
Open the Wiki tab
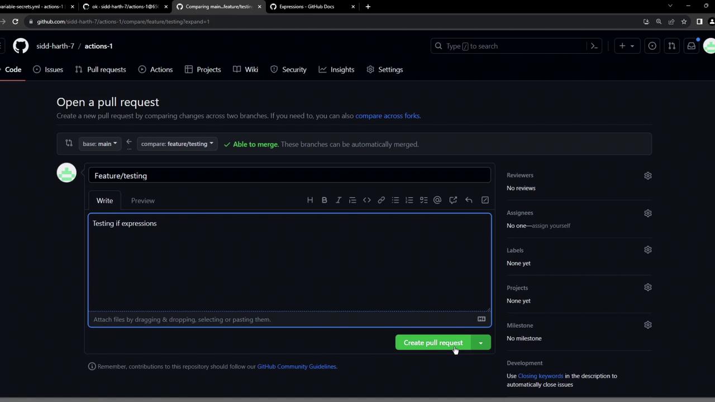click(x=246, y=70)
